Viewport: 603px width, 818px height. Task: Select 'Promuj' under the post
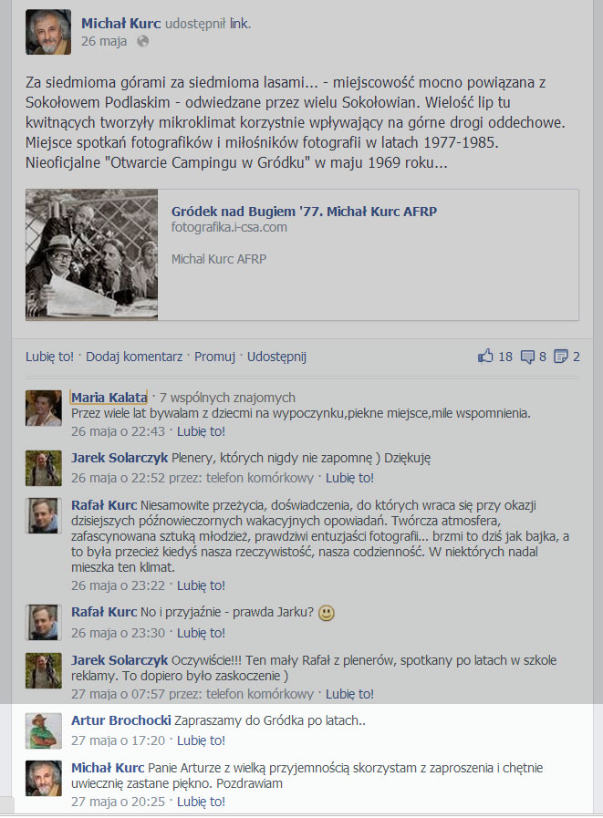coord(214,357)
